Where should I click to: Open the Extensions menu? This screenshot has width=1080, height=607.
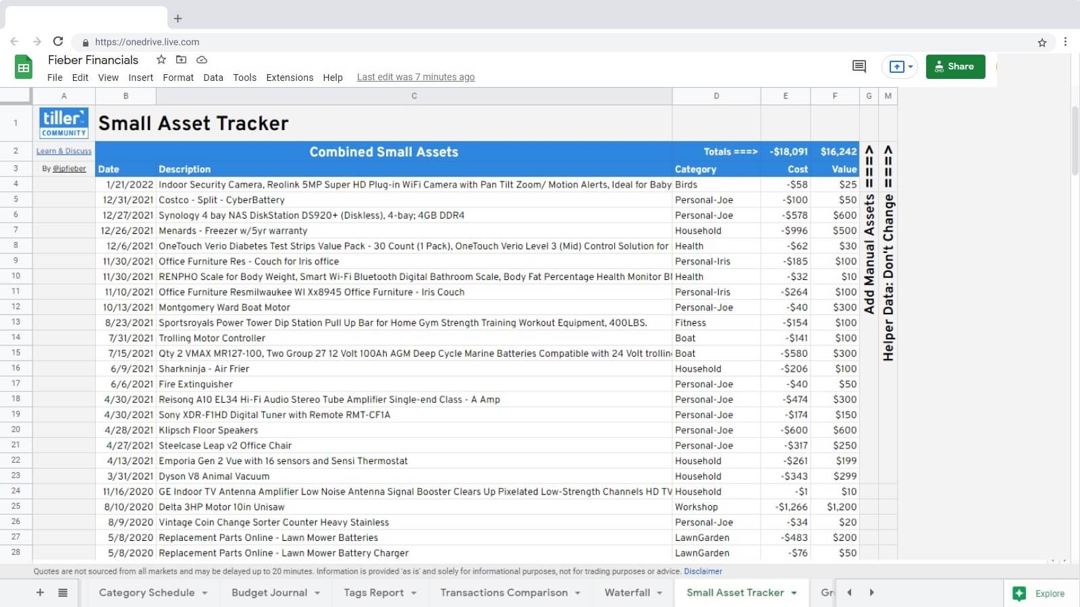[290, 78]
